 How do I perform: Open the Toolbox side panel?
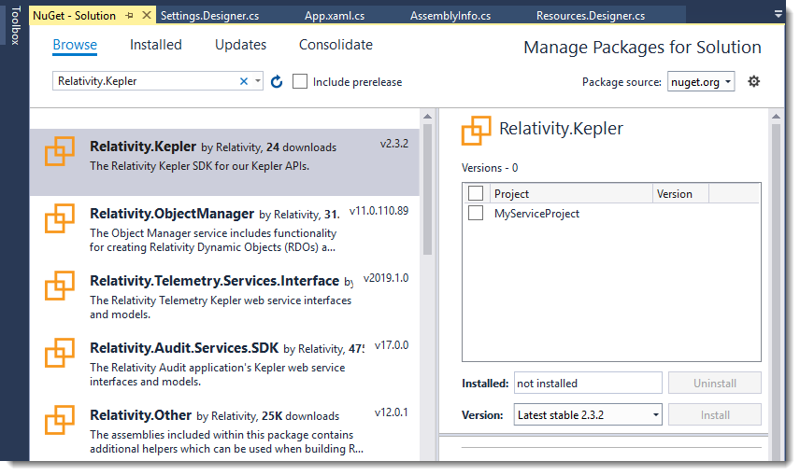pyautogui.click(x=15, y=25)
